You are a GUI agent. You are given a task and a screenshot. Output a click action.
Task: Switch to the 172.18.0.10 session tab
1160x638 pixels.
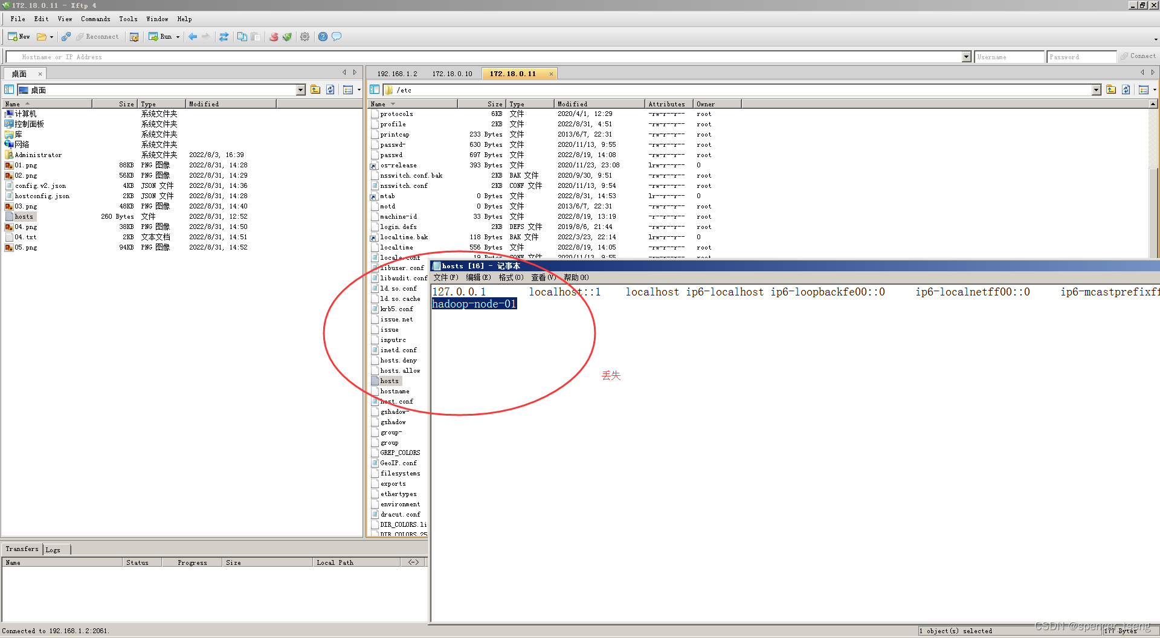(x=453, y=73)
